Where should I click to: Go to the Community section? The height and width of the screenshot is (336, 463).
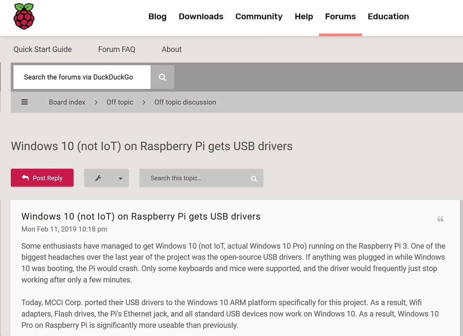[x=259, y=17]
